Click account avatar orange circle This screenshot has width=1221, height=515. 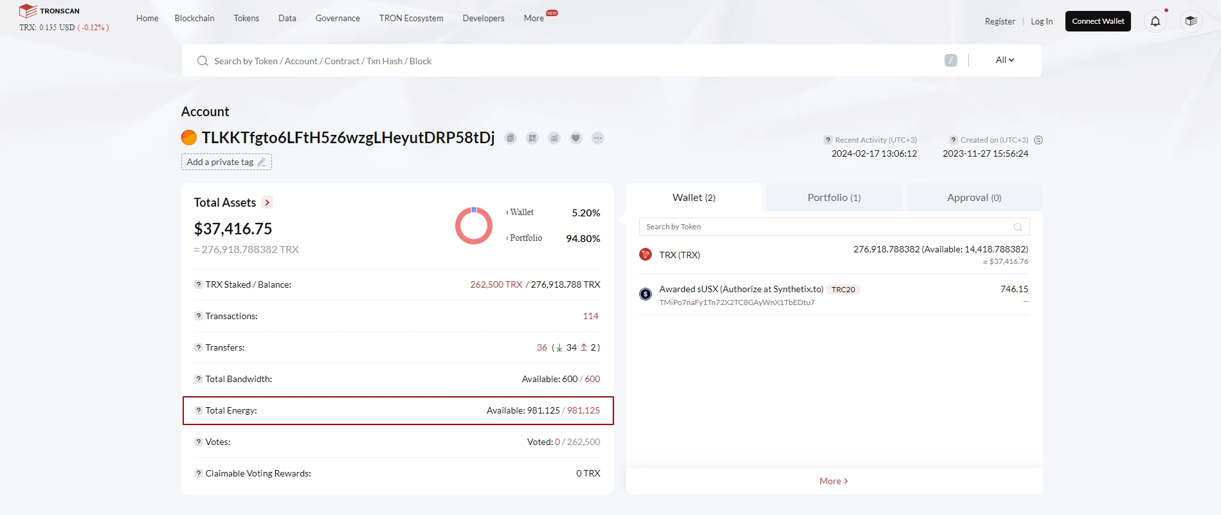[x=189, y=137]
